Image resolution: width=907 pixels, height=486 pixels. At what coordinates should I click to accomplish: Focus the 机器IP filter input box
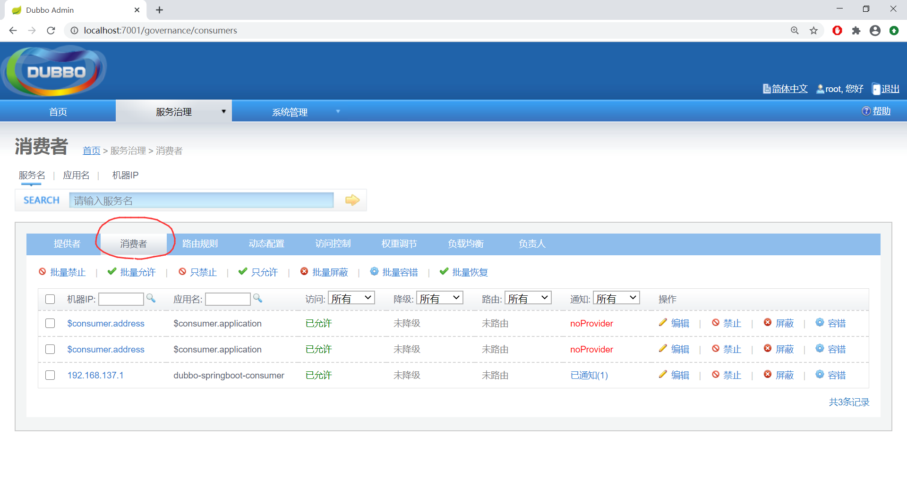tap(121, 299)
